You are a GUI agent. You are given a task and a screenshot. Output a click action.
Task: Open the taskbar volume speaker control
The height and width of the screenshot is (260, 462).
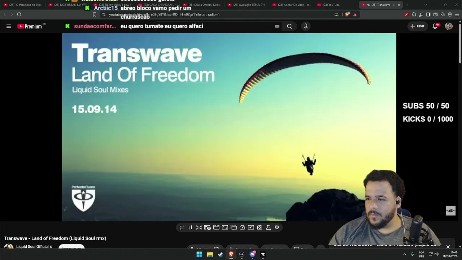pyautogui.click(x=437, y=254)
